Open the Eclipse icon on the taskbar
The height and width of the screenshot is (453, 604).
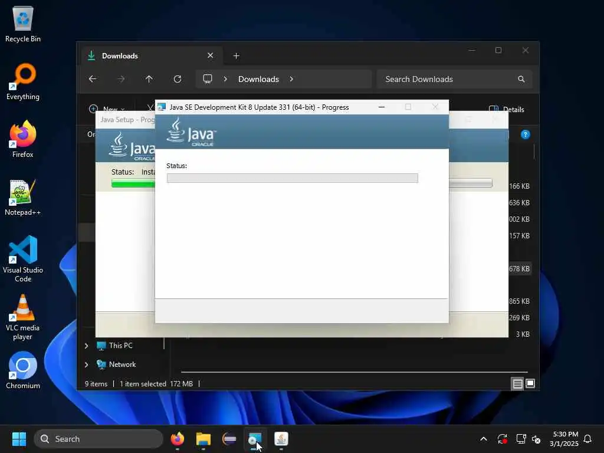point(229,439)
